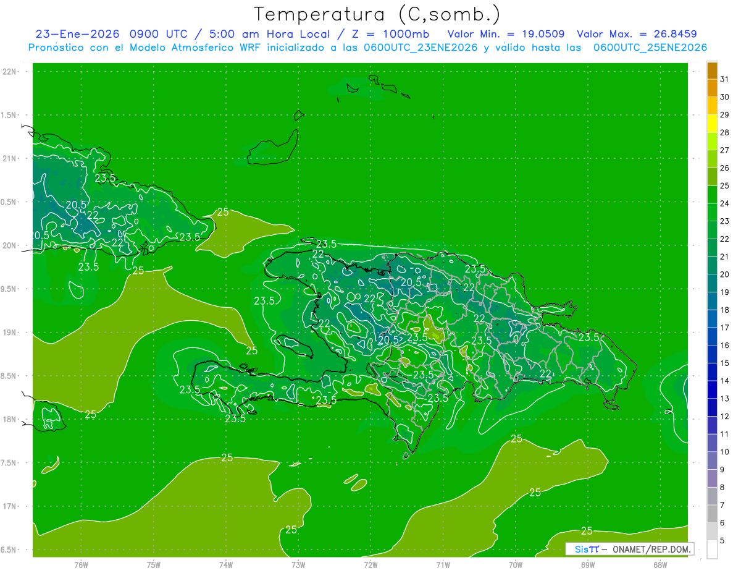Viewport: 741px width, 573px height.
Task: Select the white swatch below 5
Action: [x=712, y=550]
